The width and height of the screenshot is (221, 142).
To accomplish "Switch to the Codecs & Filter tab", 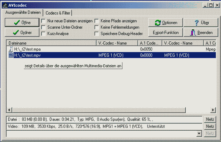I will tap(58, 13).
